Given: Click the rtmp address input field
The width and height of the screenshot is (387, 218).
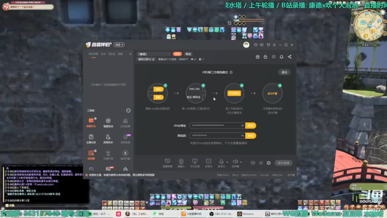Looking at the screenshot, I should [217, 125].
